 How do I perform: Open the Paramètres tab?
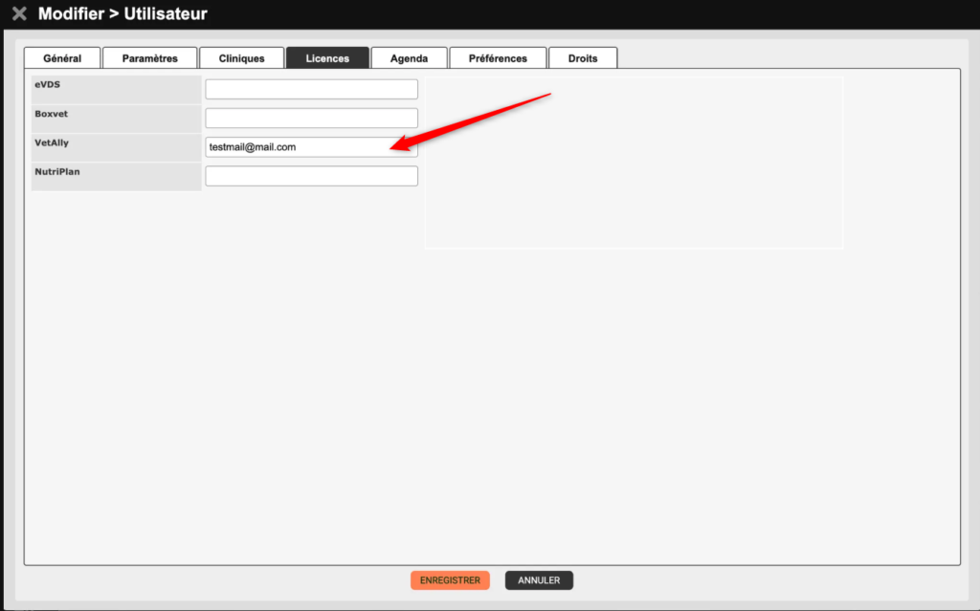149,58
